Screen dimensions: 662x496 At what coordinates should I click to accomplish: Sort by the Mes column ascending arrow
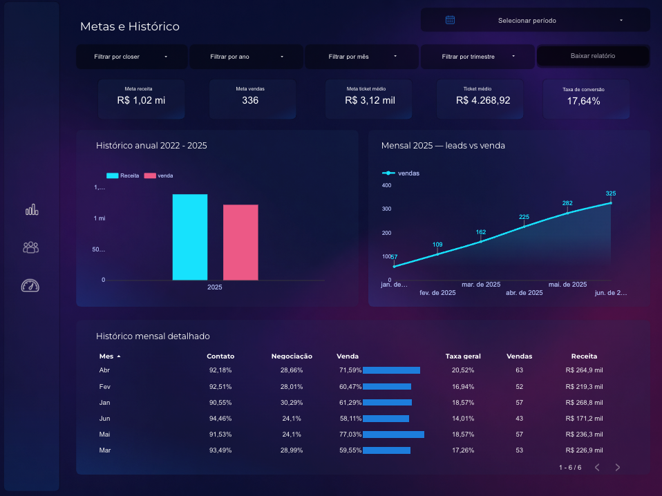pos(119,356)
